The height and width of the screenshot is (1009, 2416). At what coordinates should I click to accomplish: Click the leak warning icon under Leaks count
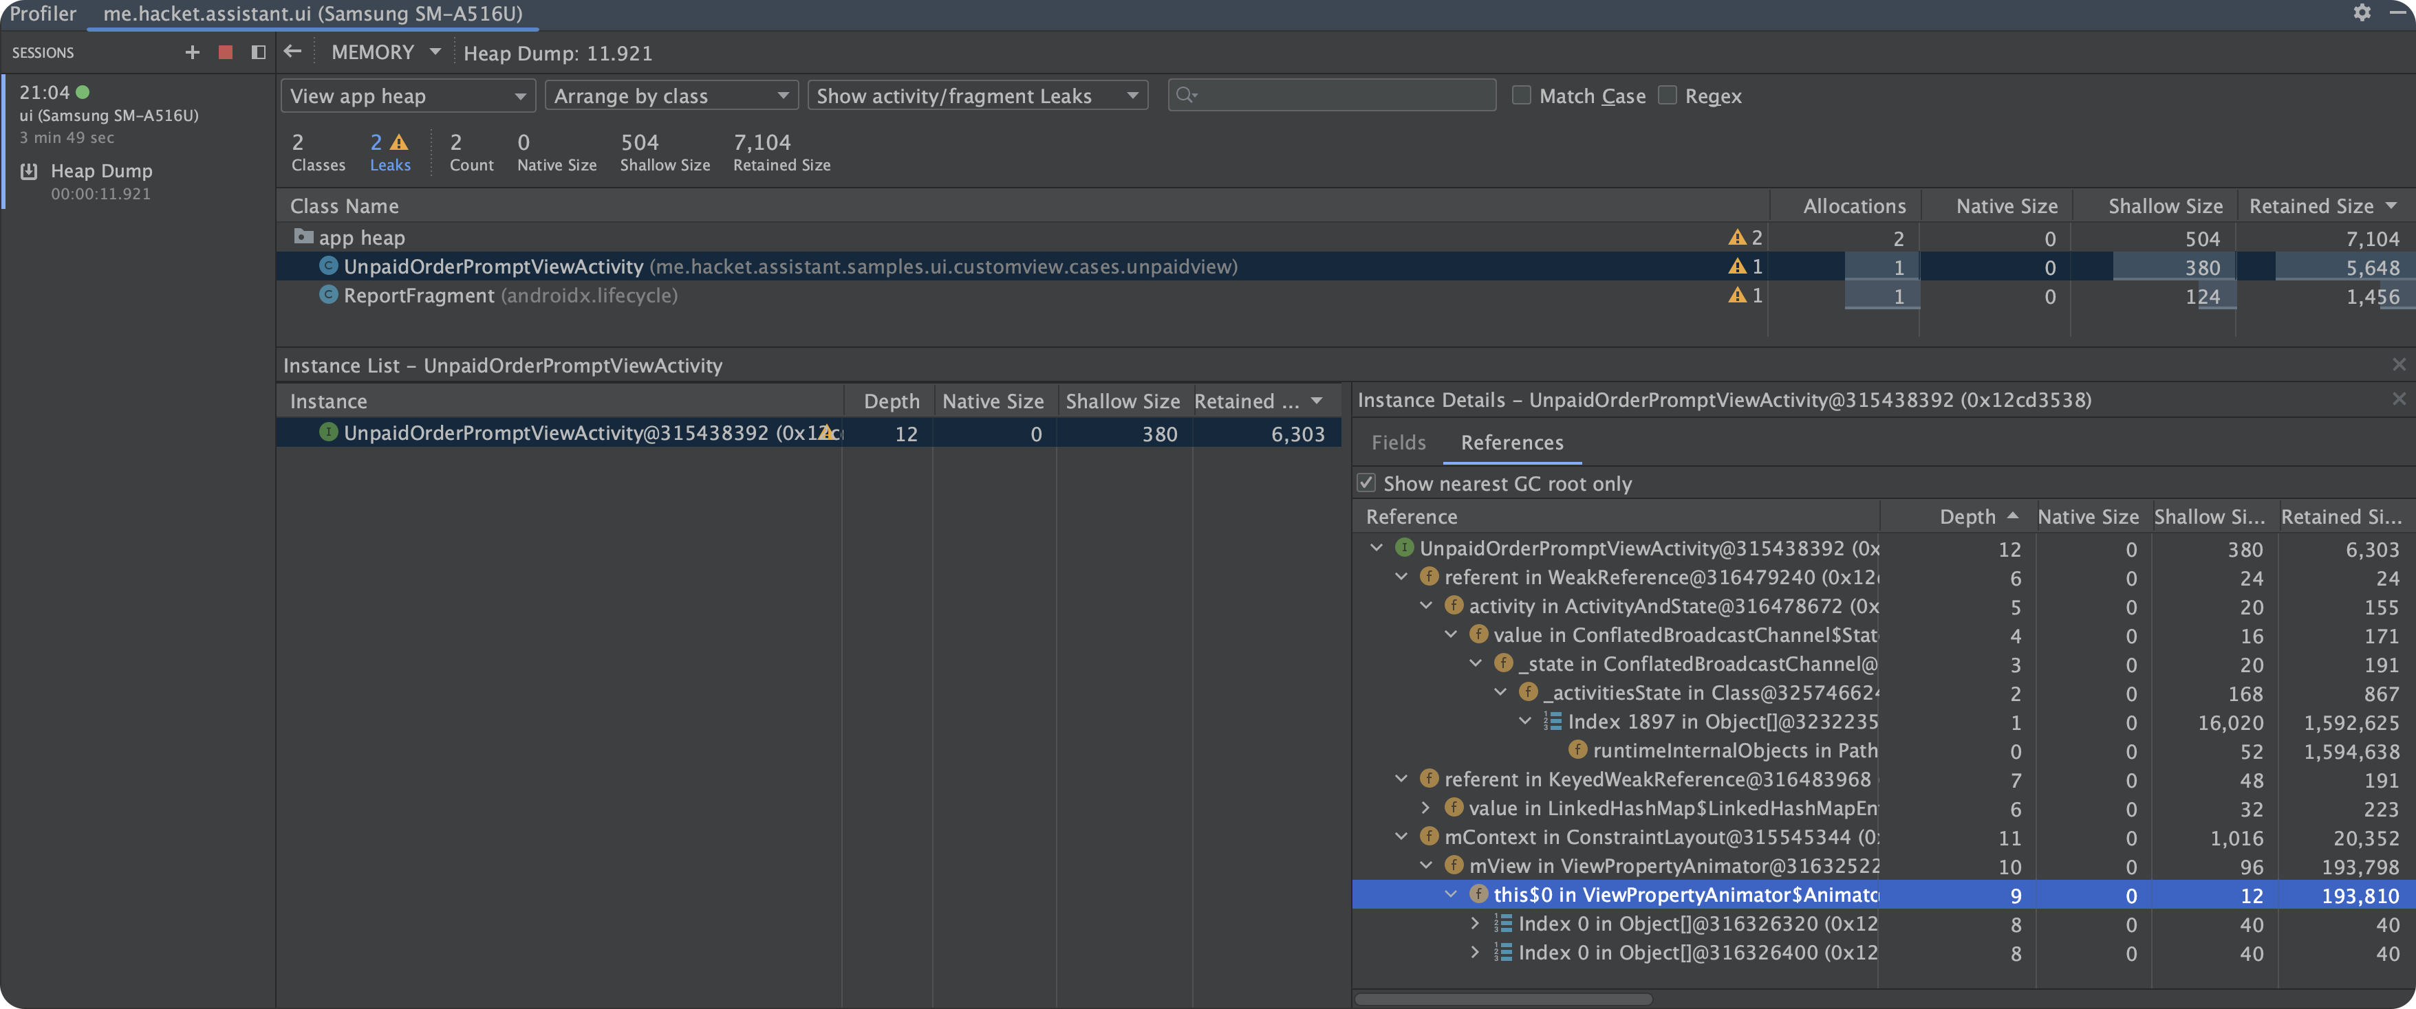point(400,142)
